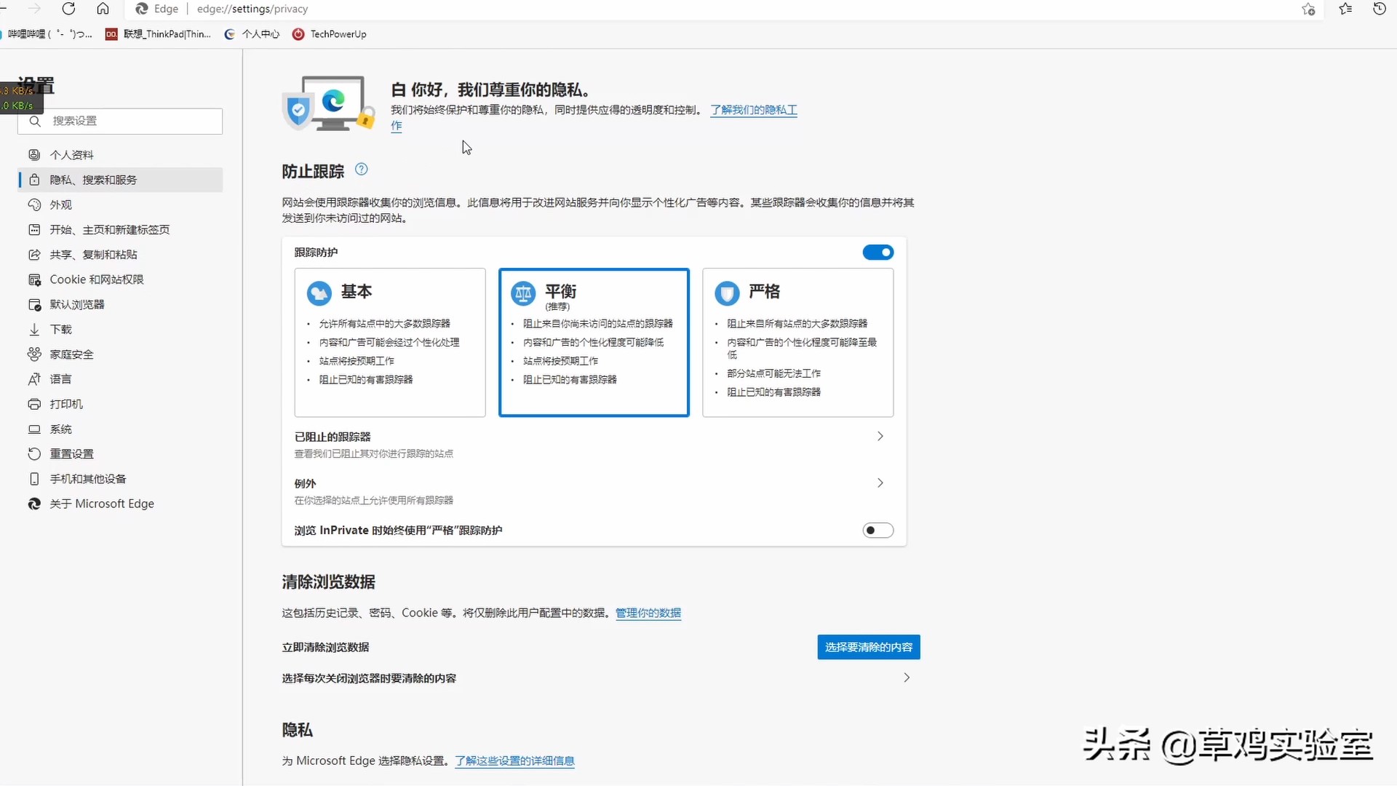The width and height of the screenshot is (1397, 786).
Task: Select the 平衡 tracking prevention card
Action: (594, 343)
